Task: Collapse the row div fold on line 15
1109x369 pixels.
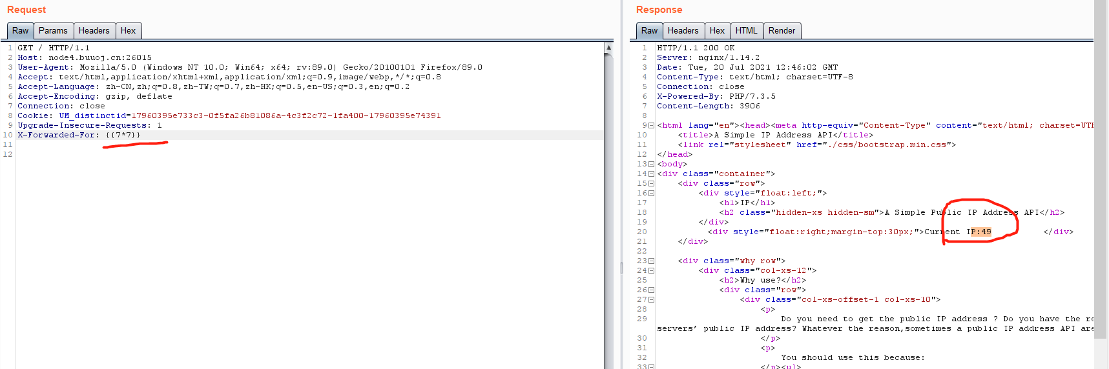Action: (651, 183)
